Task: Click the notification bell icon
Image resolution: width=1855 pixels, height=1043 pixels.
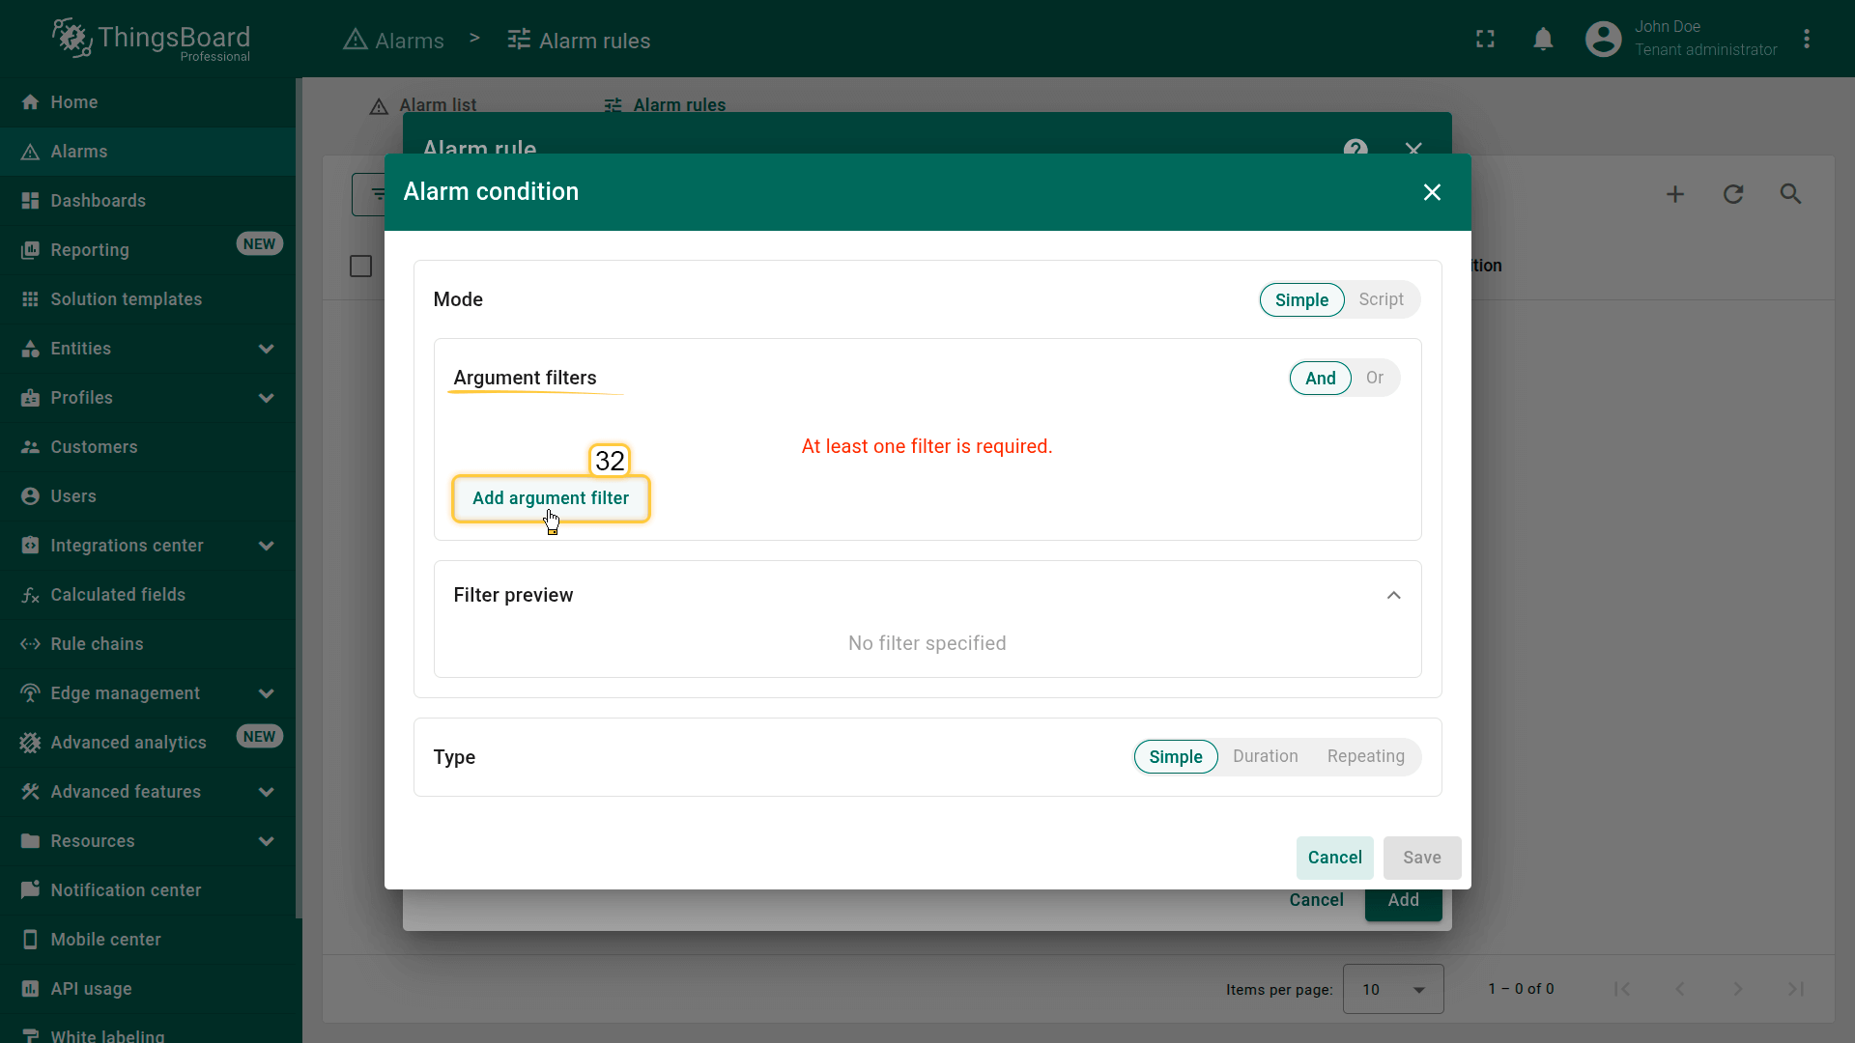Action: (1543, 39)
